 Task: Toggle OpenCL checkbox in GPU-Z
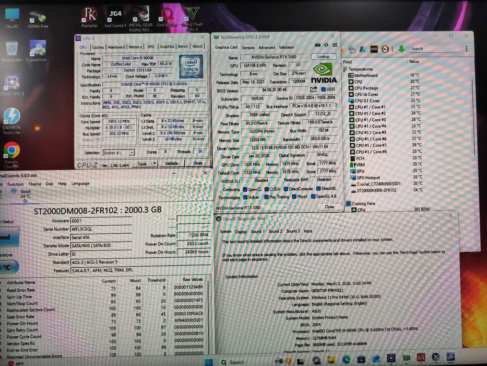pos(245,189)
